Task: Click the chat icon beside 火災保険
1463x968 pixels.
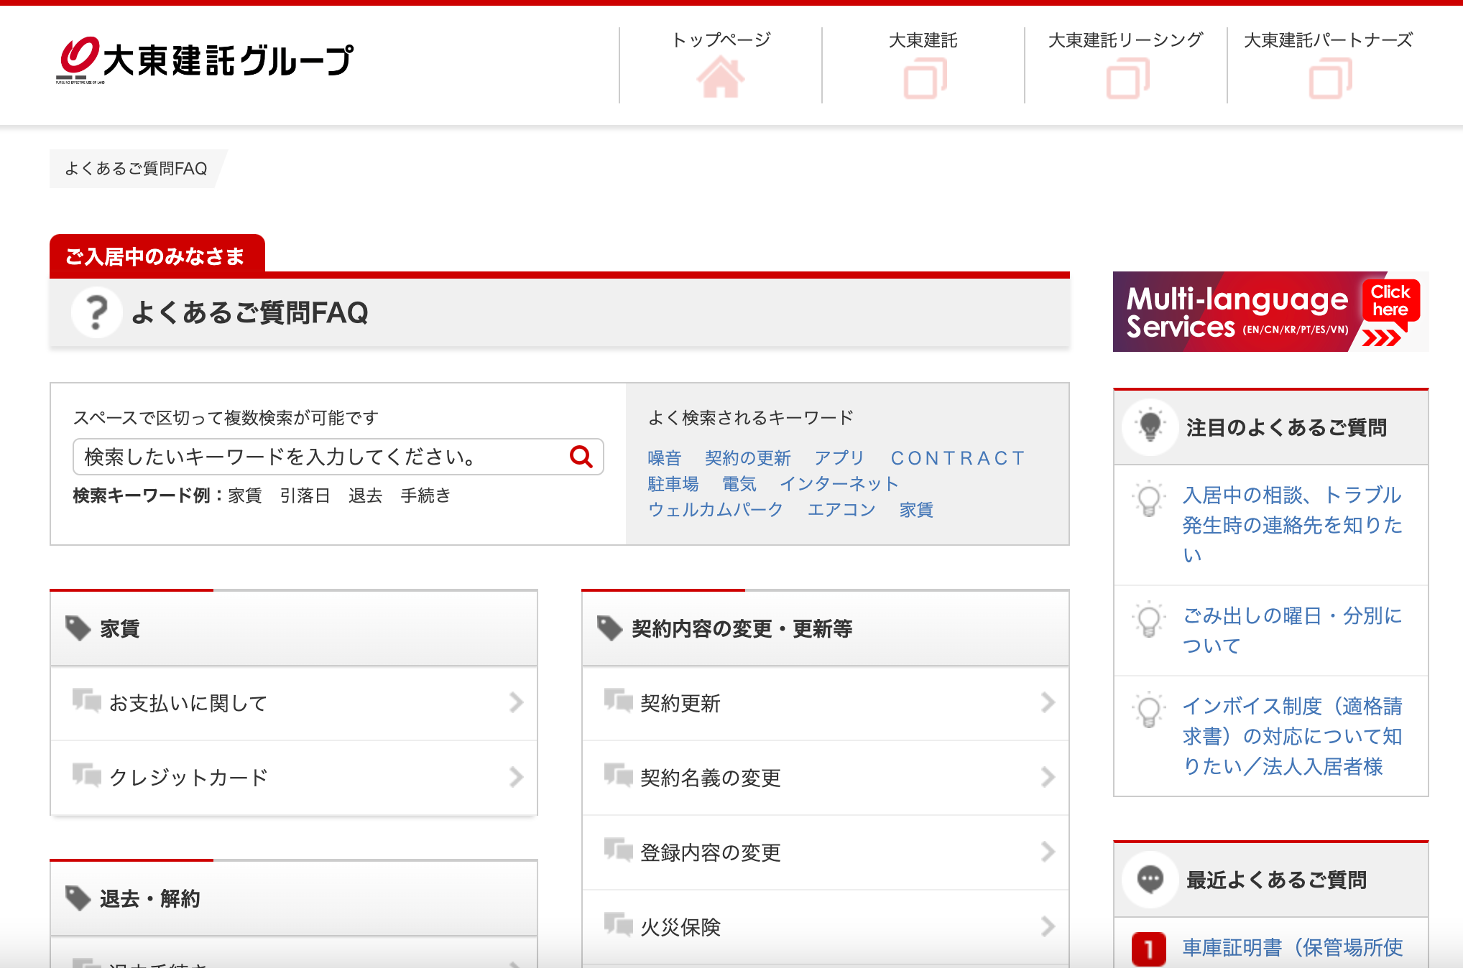Action: [618, 924]
